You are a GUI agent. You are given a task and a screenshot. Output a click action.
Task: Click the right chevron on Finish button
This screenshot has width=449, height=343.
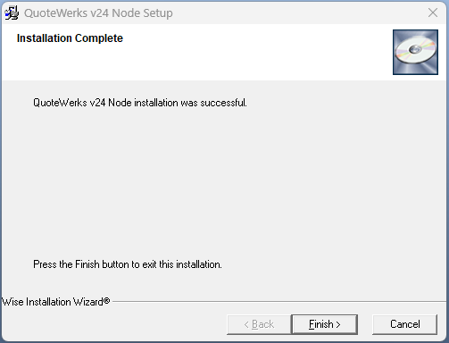tap(338, 324)
